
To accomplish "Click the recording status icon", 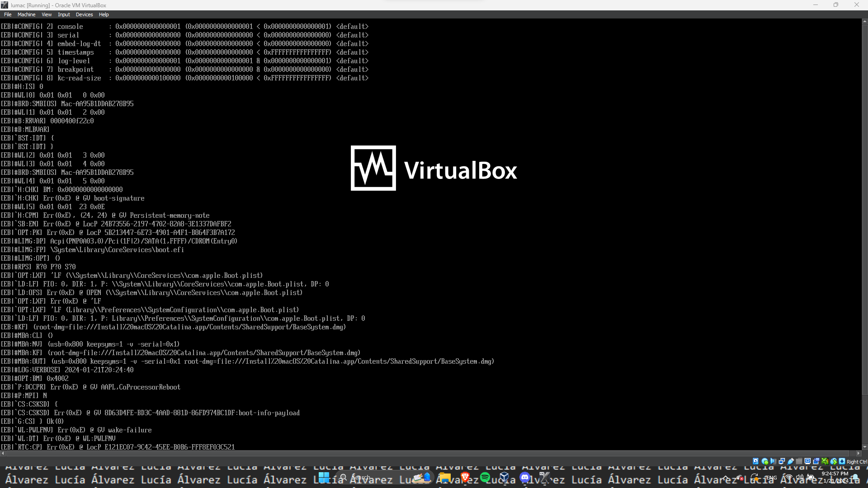I will click(816, 461).
